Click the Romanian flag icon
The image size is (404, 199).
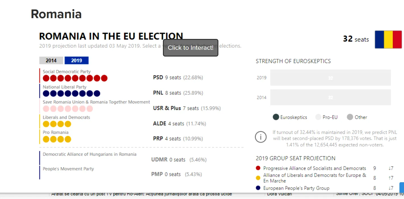(x=388, y=40)
